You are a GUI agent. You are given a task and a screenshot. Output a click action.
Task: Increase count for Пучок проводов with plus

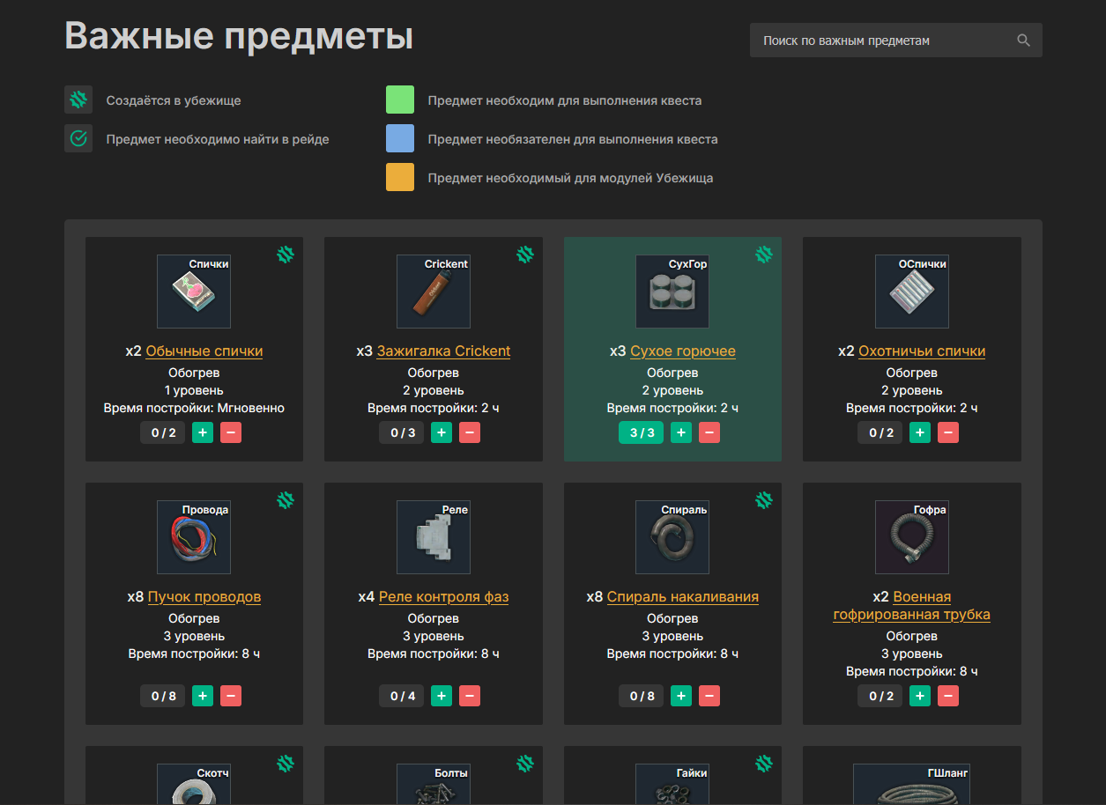point(203,696)
